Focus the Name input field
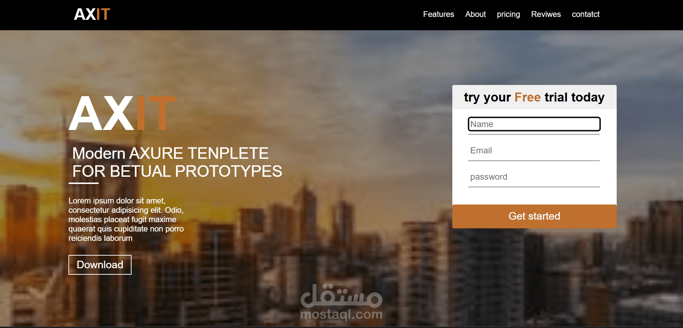683x328 pixels. coord(534,124)
